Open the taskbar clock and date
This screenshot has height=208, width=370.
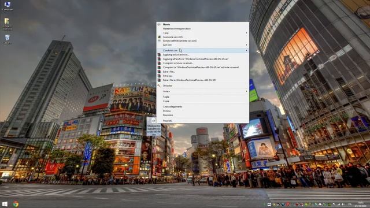[x=361, y=204]
